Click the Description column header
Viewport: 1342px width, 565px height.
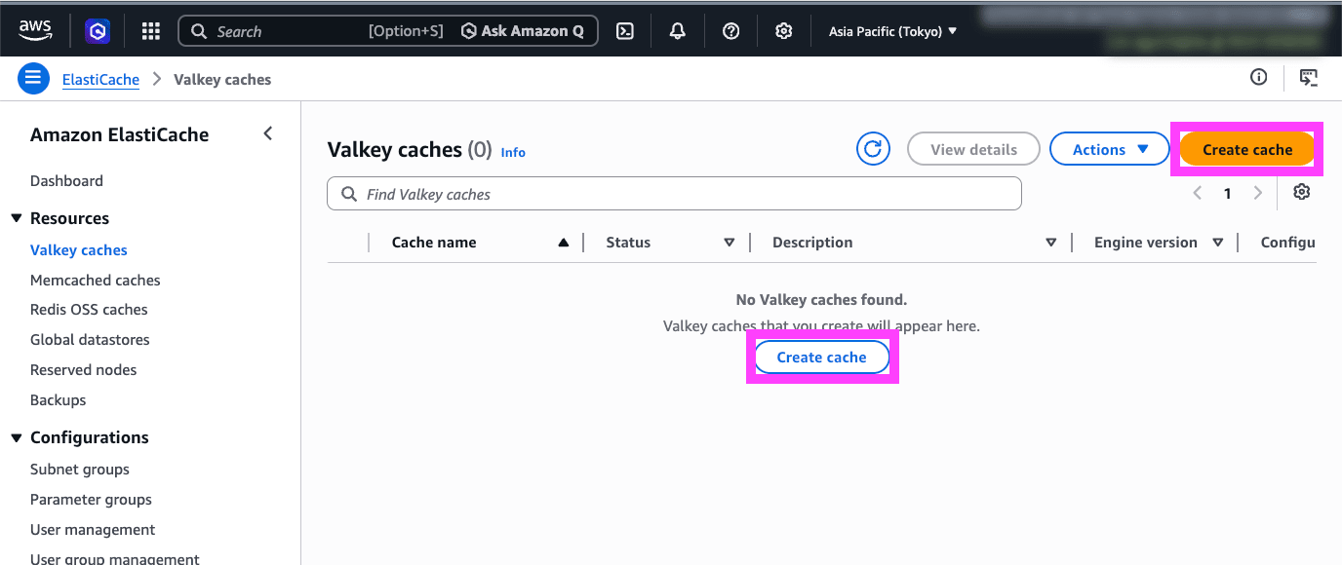pyautogui.click(x=812, y=243)
